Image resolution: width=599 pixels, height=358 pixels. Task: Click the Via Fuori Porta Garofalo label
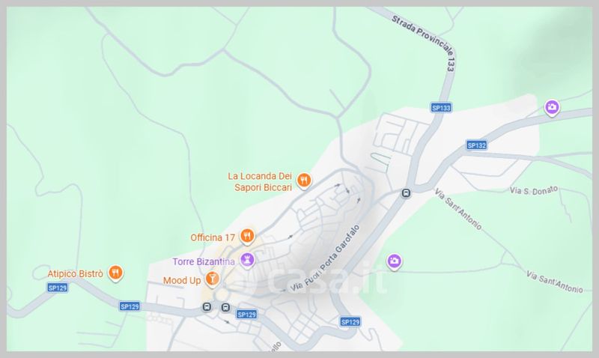click(325, 258)
